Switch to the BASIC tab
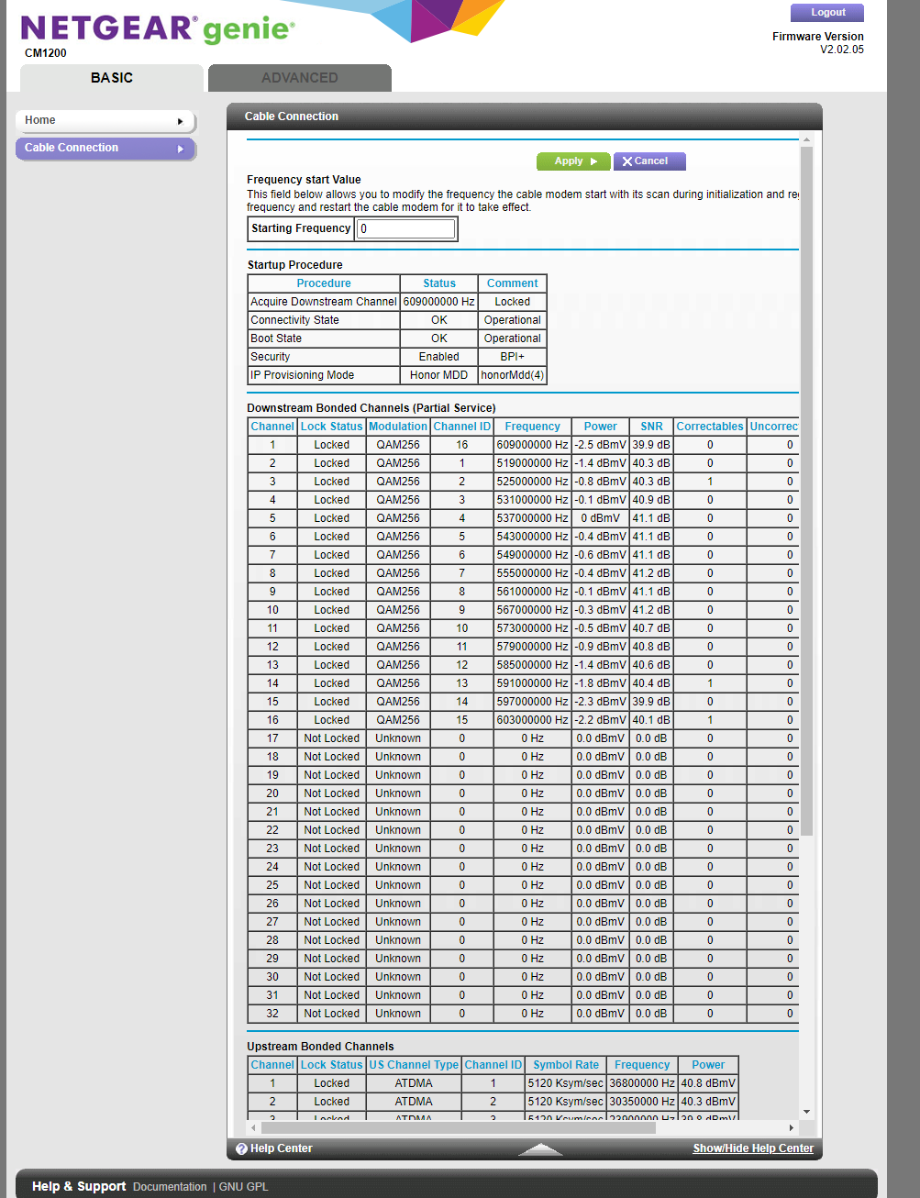920x1198 pixels. point(110,78)
